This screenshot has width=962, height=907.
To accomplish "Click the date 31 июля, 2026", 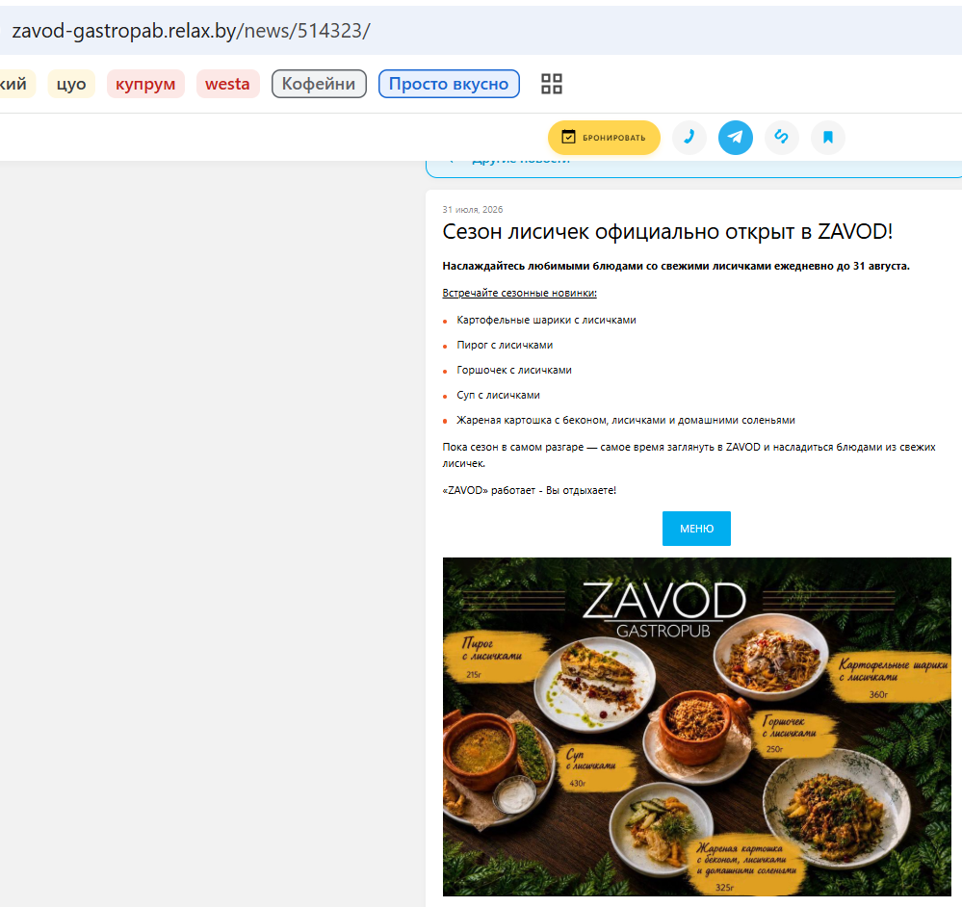I will click(473, 210).
